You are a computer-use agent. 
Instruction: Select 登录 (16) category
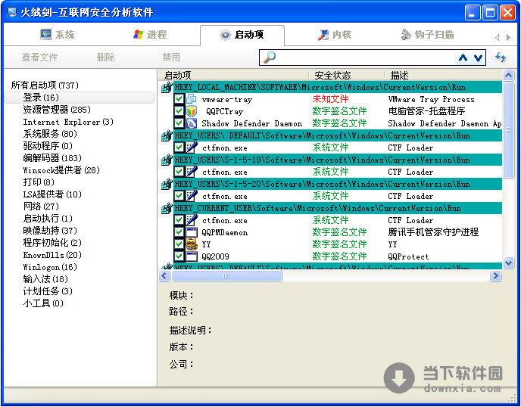[x=80, y=98]
